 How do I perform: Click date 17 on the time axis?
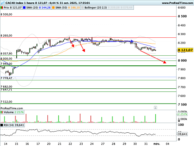(38, 144)
